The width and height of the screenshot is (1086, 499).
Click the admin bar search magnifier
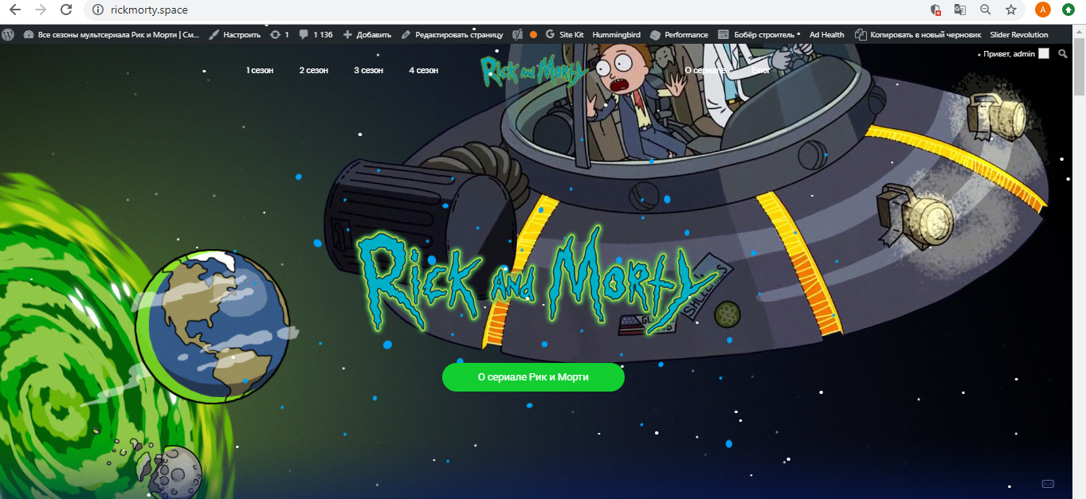[1062, 53]
